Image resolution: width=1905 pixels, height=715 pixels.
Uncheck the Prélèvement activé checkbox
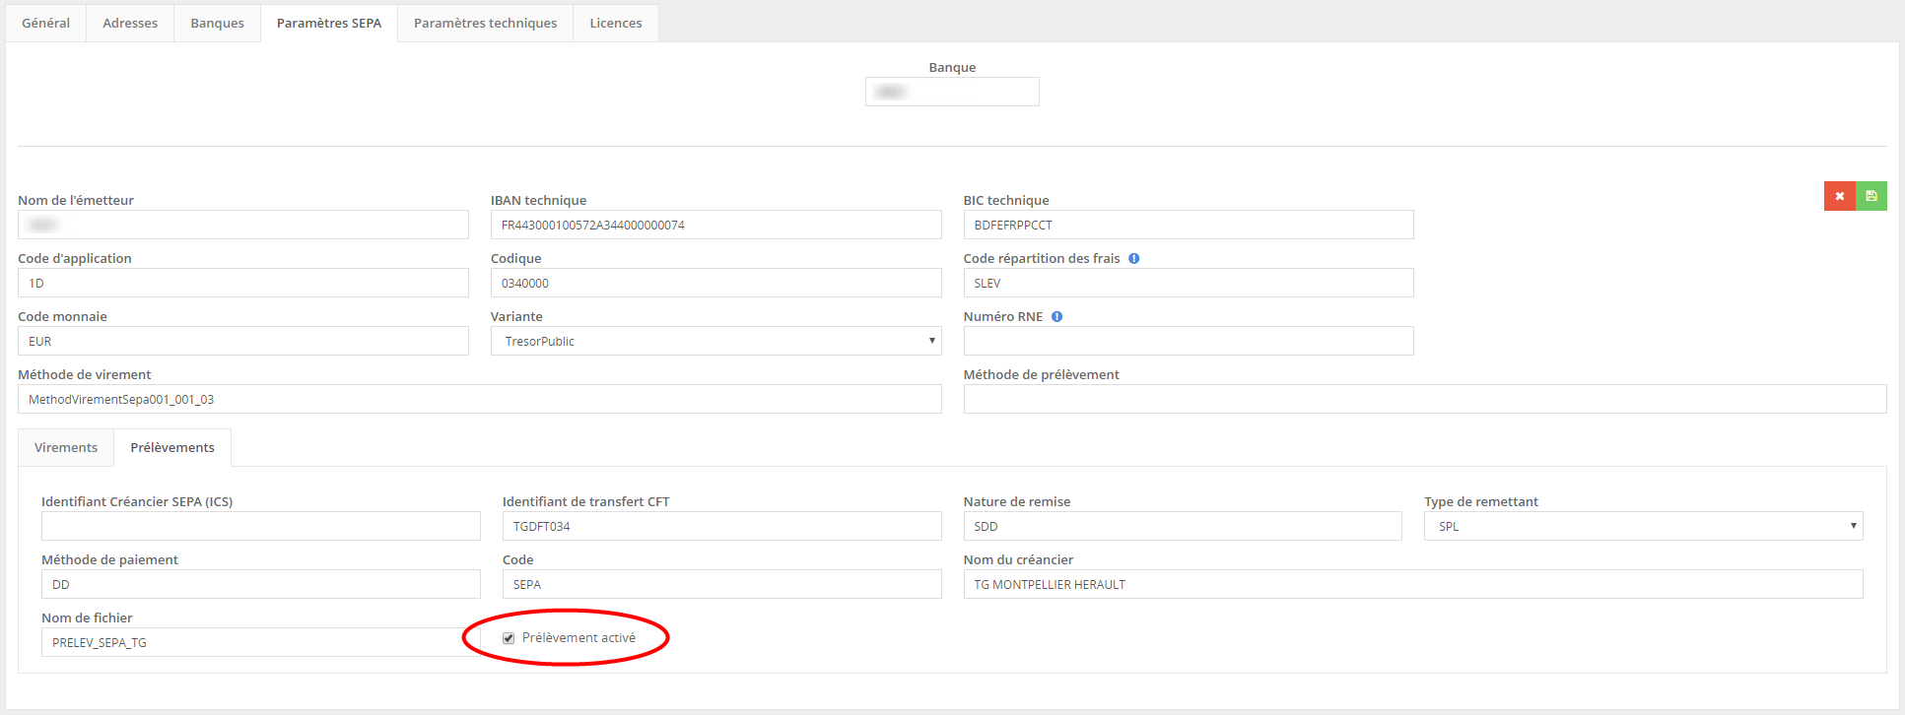tap(509, 638)
